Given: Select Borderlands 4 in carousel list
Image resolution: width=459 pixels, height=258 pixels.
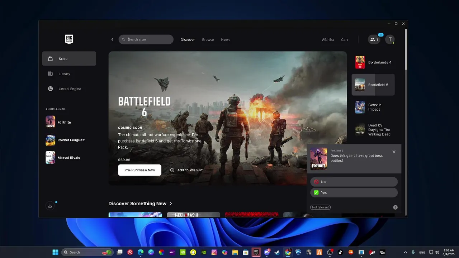Looking at the screenshot, I should pyautogui.click(x=373, y=62).
